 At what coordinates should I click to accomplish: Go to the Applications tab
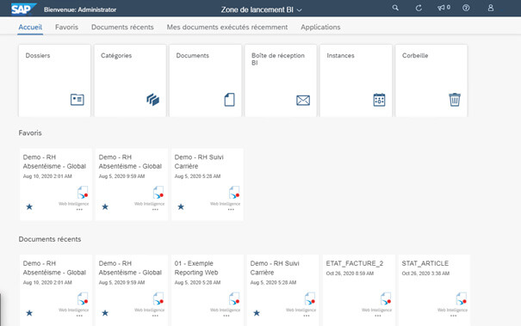pyautogui.click(x=320, y=28)
